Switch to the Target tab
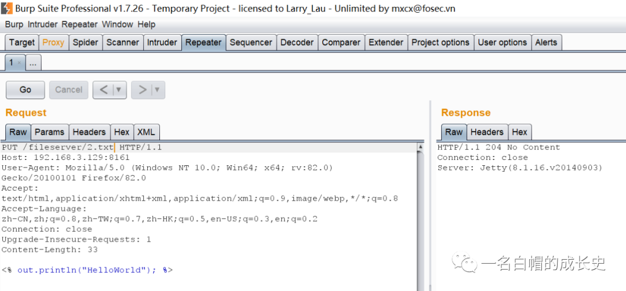626x291 pixels. click(x=22, y=42)
